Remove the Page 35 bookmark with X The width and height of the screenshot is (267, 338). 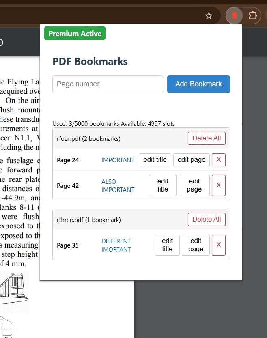point(219,245)
